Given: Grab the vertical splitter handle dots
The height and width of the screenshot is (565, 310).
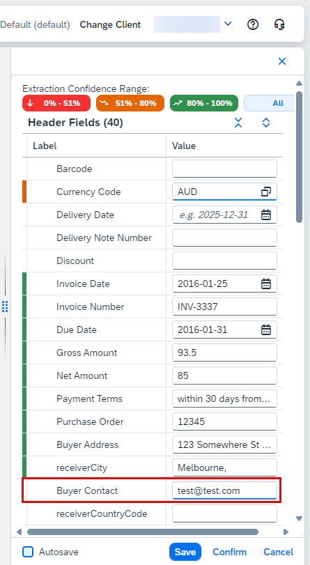Looking at the screenshot, I should coord(5,307).
